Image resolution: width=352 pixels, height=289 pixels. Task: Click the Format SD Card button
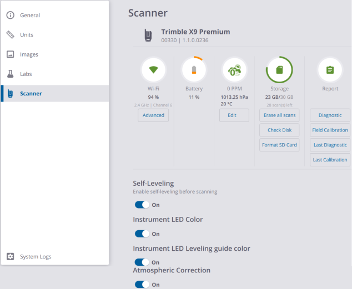pos(279,145)
